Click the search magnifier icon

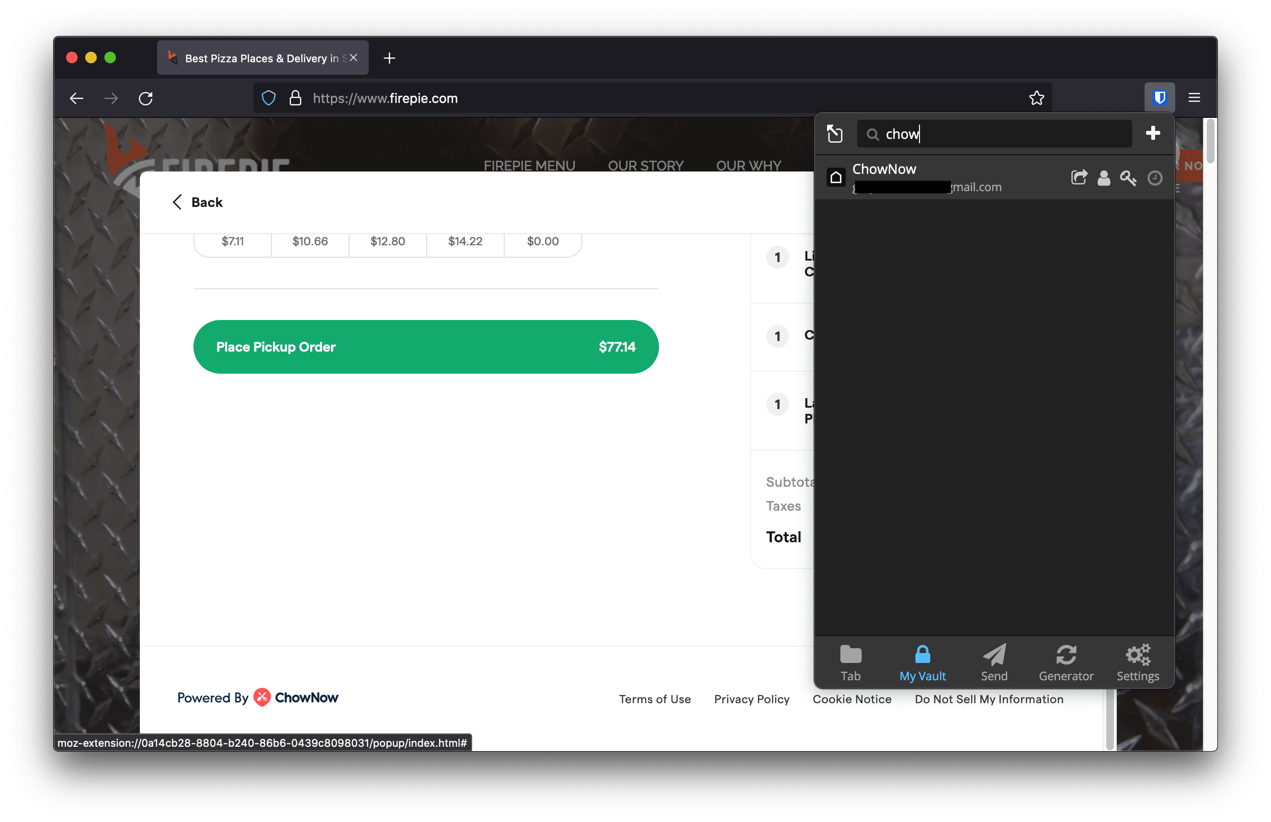coord(873,135)
